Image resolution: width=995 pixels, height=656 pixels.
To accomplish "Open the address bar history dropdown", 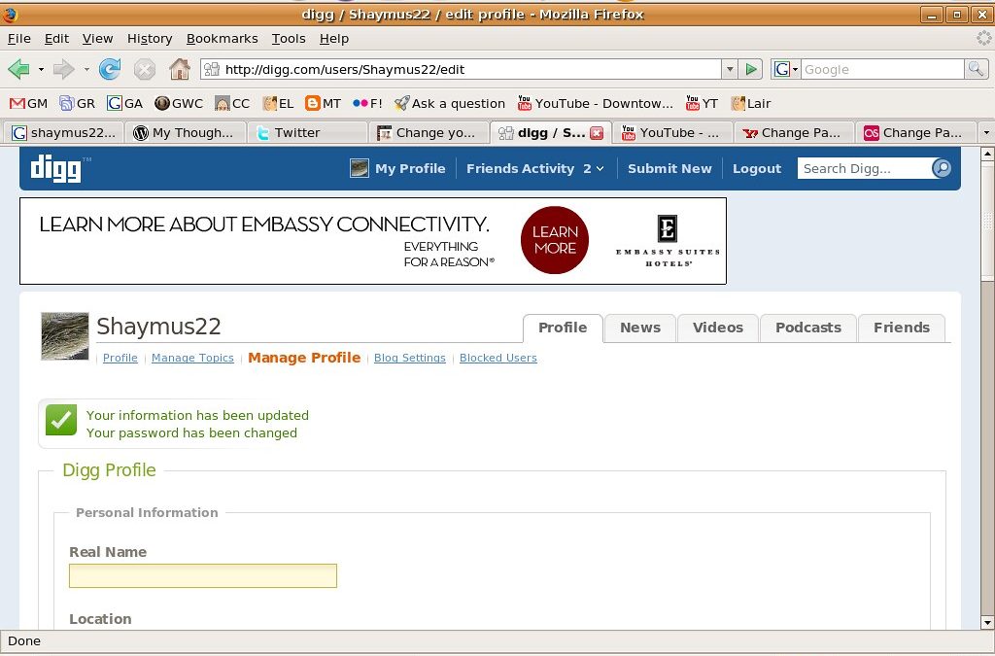I will tap(730, 69).
